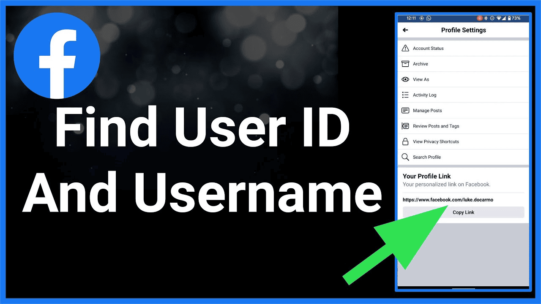Click the Archive box icon
This screenshot has width=541, height=304.
[x=405, y=64]
